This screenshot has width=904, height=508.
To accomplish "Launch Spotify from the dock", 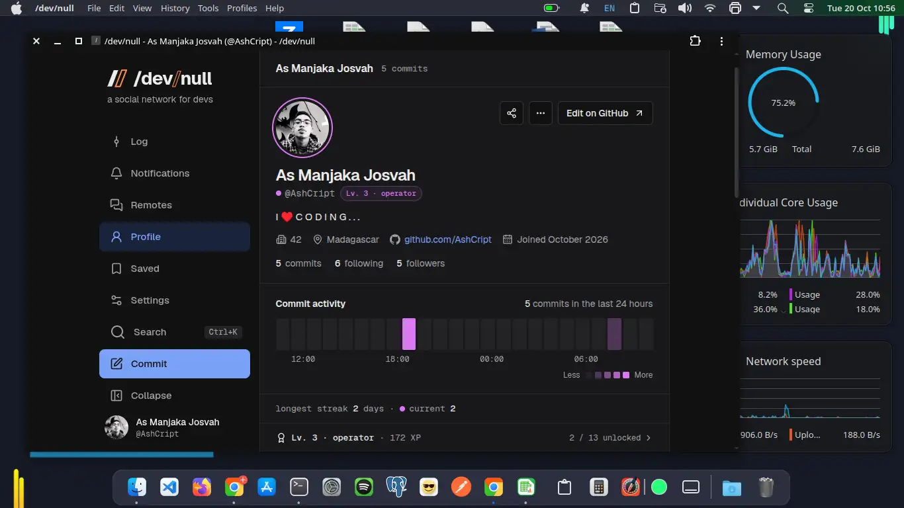I will click(x=363, y=487).
